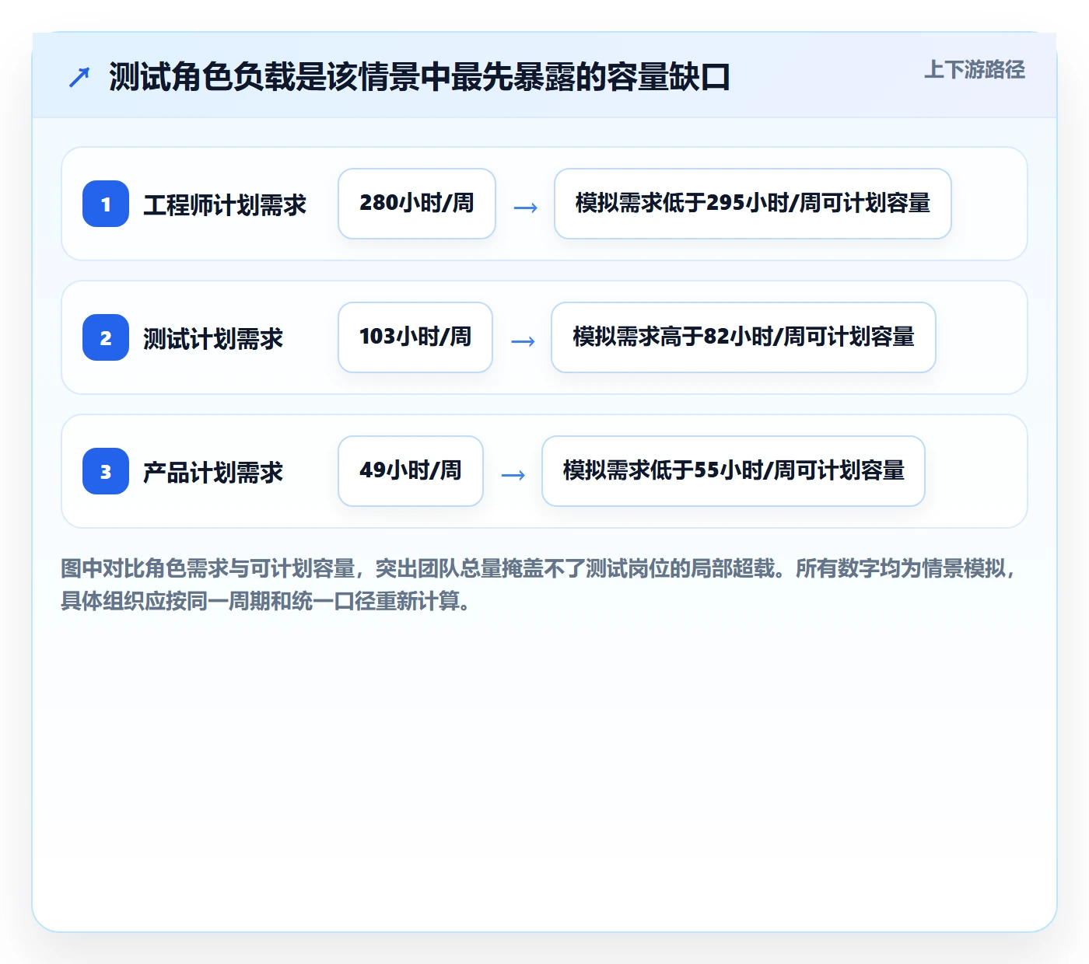This screenshot has height=964, width=1089.
Task: Click 模拟需求高于82小时/周可计划容量 box
Action: click(744, 337)
